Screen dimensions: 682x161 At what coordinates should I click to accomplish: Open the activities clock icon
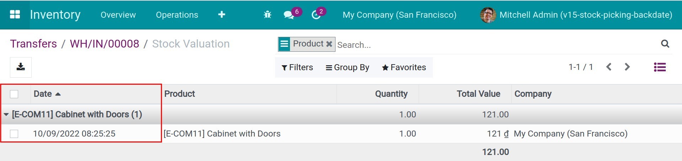point(316,15)
